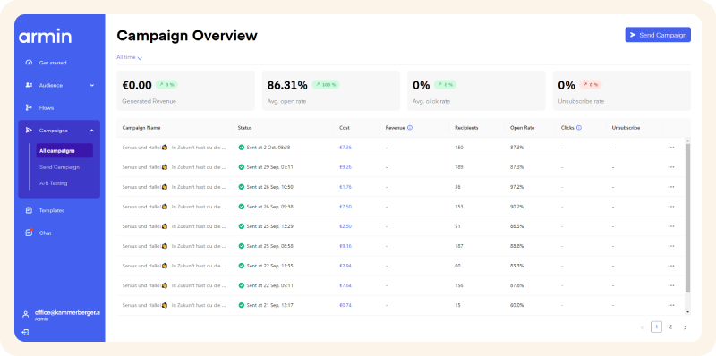Collapse the Campaigns menu chevron
The width and height of the screenshot is (716, 356).
(92, 131)
